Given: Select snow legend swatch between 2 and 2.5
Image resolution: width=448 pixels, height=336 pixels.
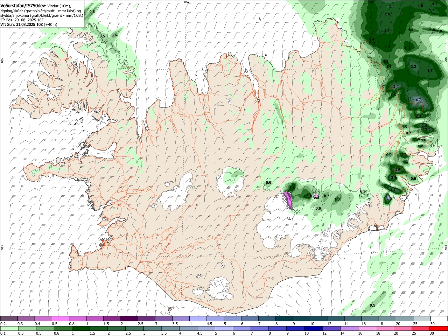Looking at the screenshot, I should 129,319.
